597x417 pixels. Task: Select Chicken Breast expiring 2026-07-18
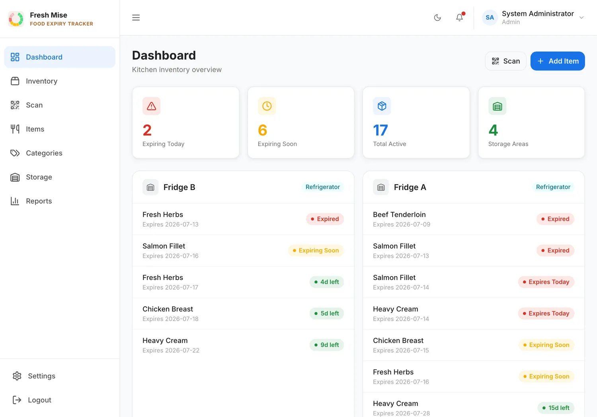243,314
